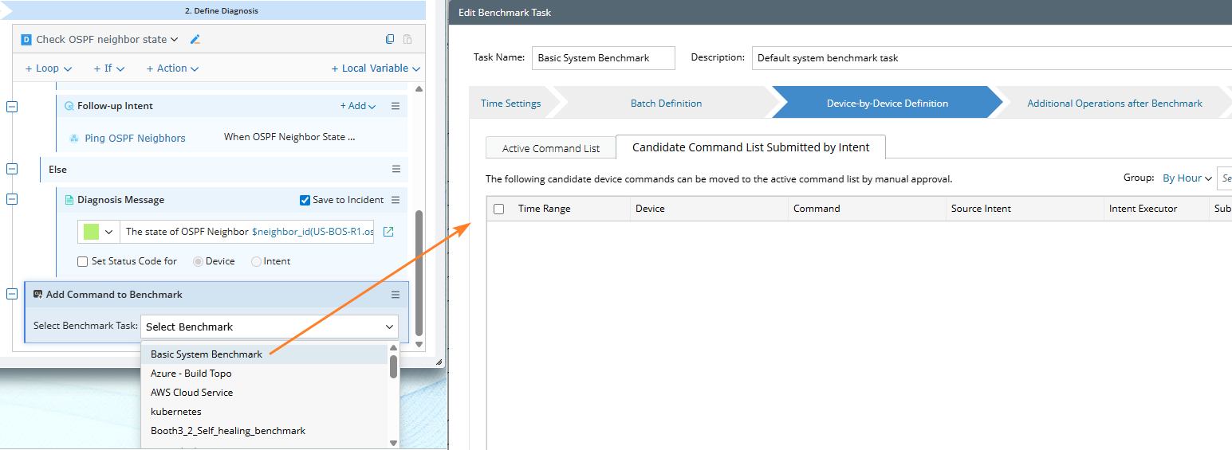This screenshot has width=1232, height=450.
Task: Open the Select Benchmark combo box
Action: (270, 327)
